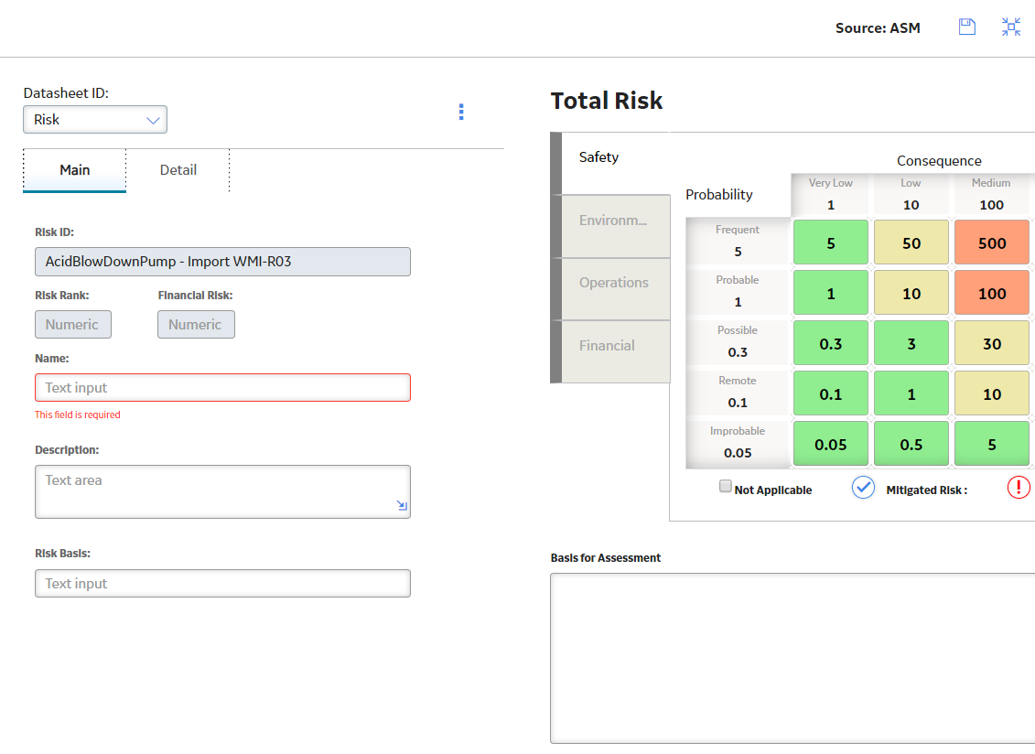Click the red exclamation alert icon

1019,487
